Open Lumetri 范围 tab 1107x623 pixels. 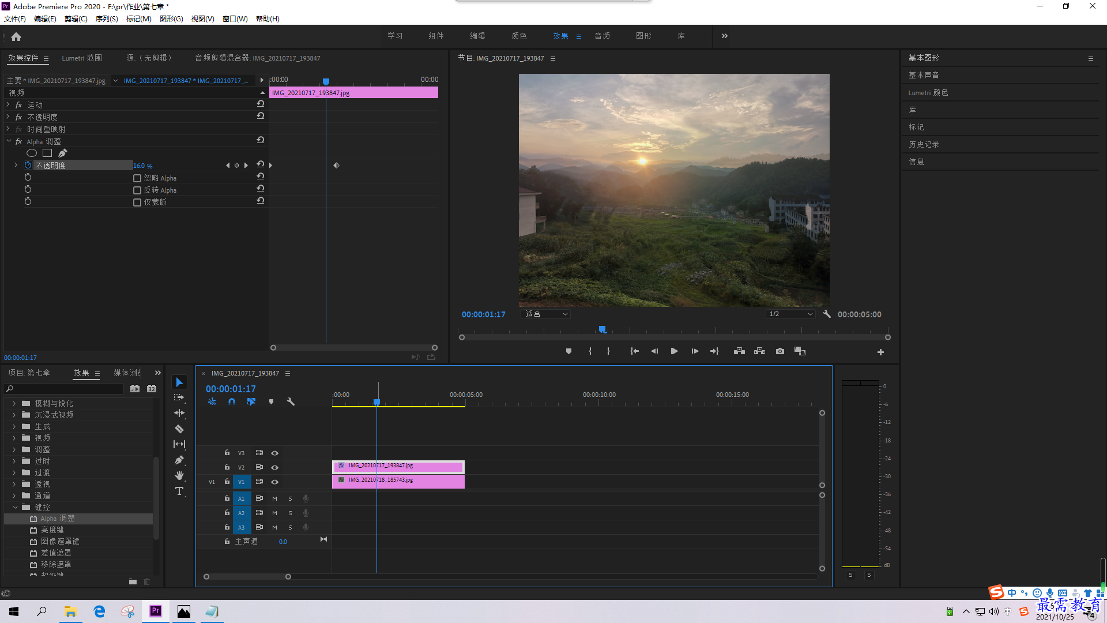82,58
